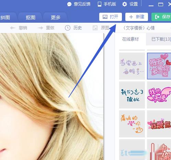Pick the 我们忘了彼此 text template
Image resolution: width=171 pixels, height=160 pixels.
click(x=132, y=95)
